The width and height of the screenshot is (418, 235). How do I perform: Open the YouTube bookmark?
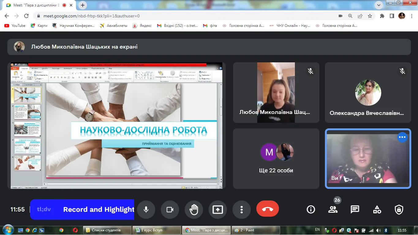[15, 26]
